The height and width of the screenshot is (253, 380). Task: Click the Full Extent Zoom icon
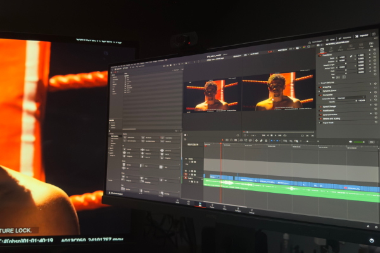[x=285, y=141]
